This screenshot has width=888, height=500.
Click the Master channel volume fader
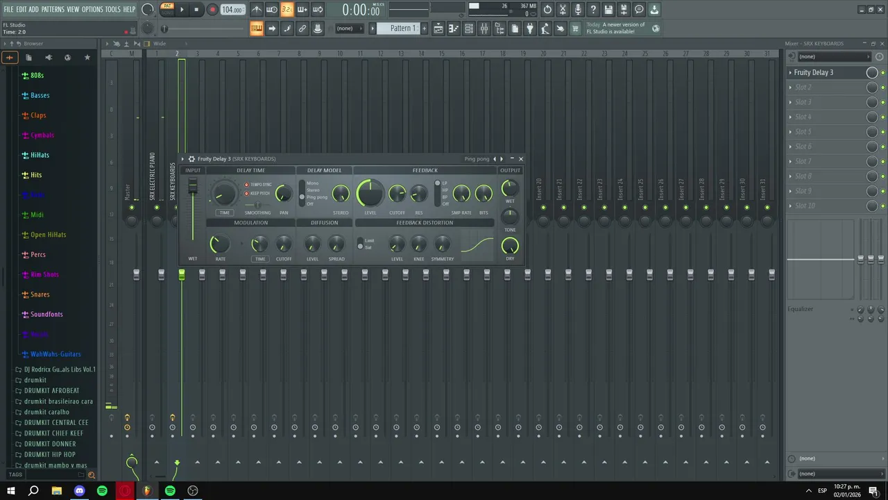[x=136, y=275]
